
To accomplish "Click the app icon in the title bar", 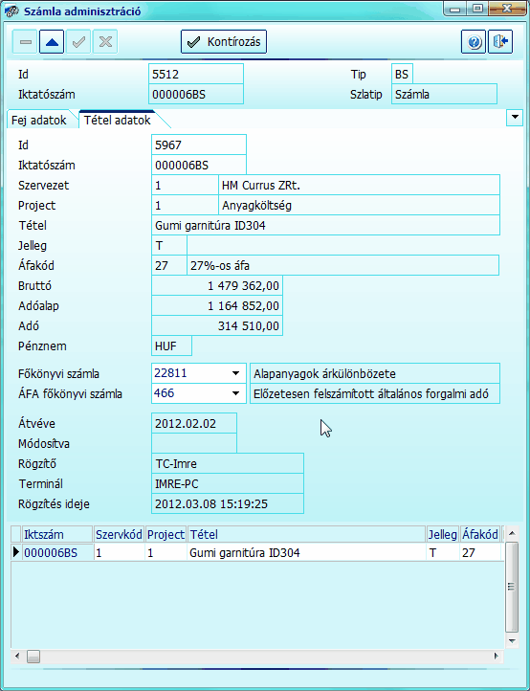I will coord(11,11).
